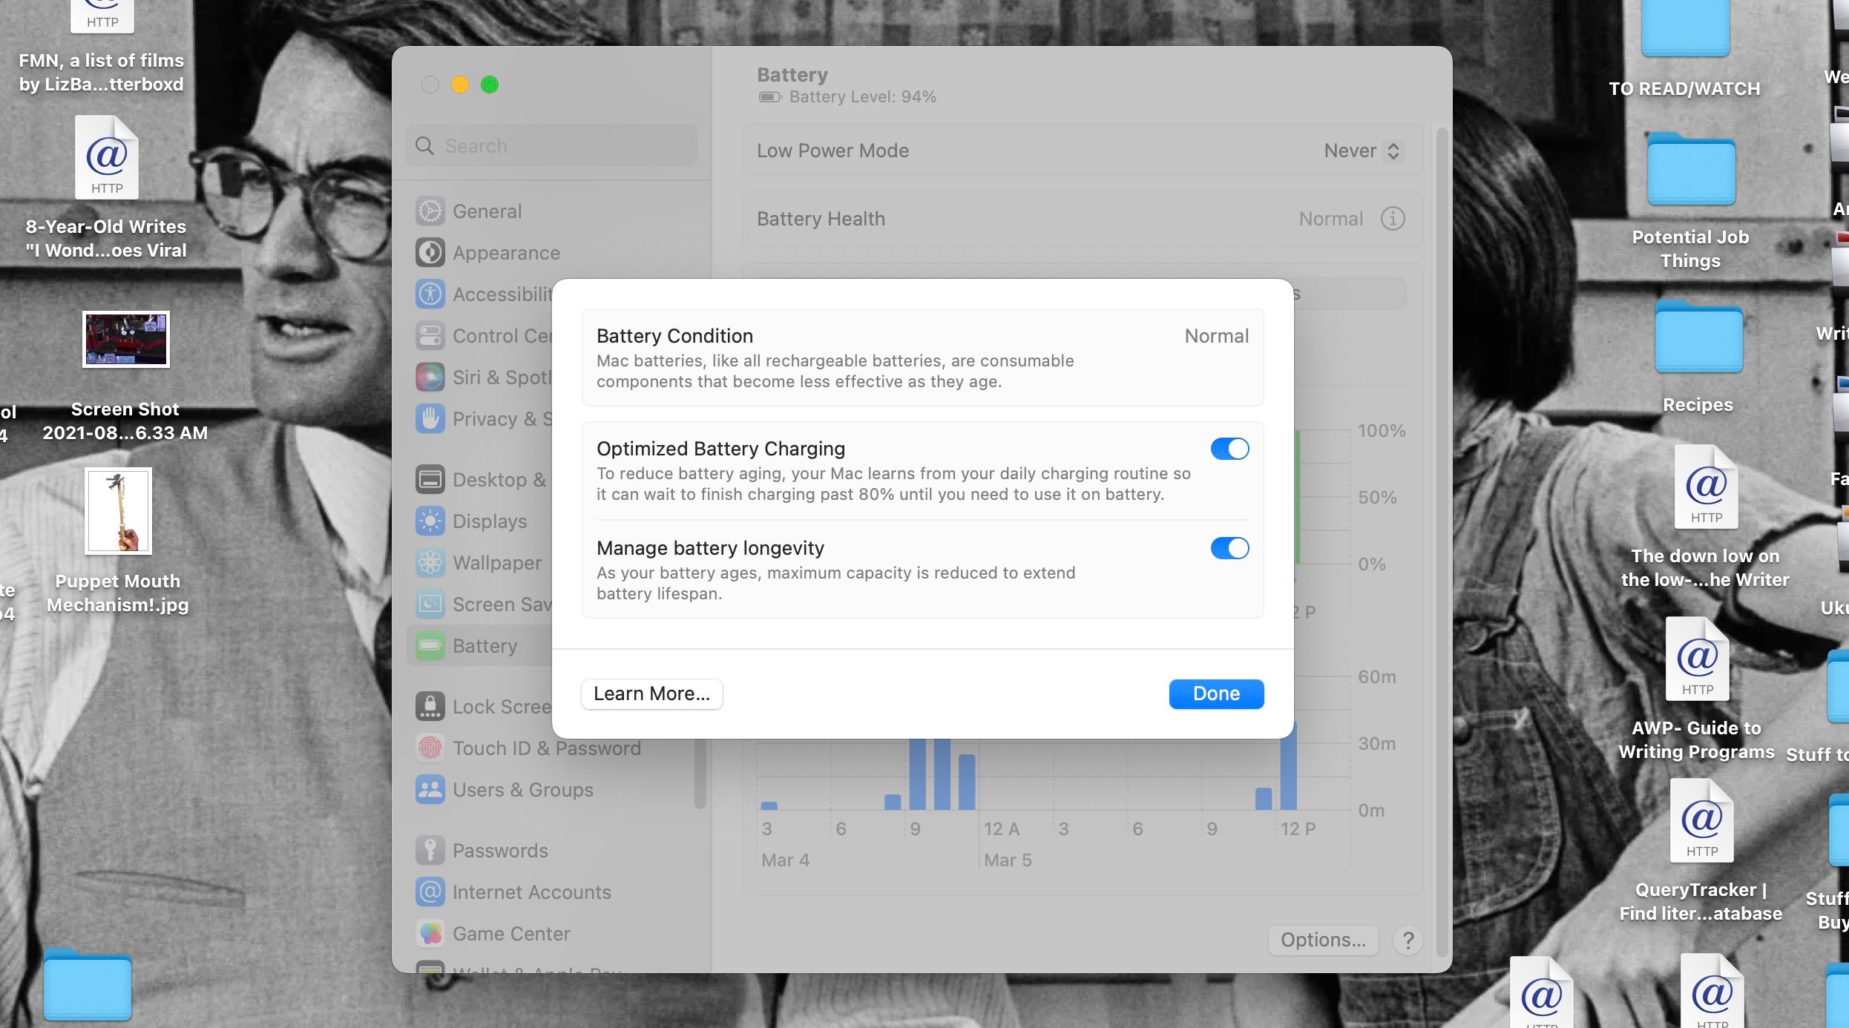This screenshot has width=1849, height=1028.
Task: Click Touch ID & Password fingerprint icon
Action: coord(430,748)
